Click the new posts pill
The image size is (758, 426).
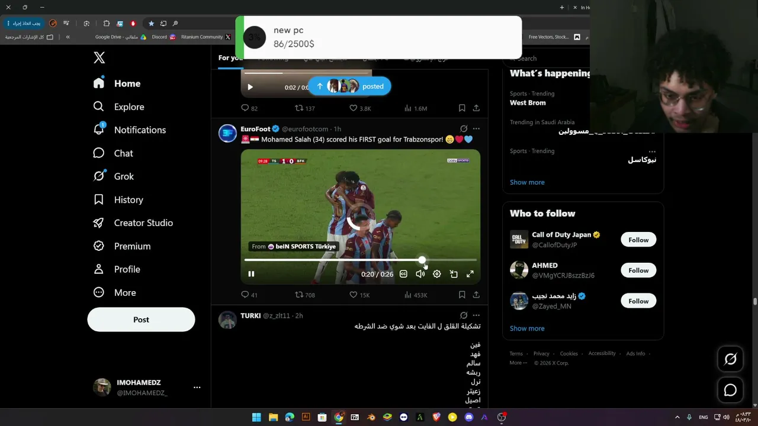[349, 86]
